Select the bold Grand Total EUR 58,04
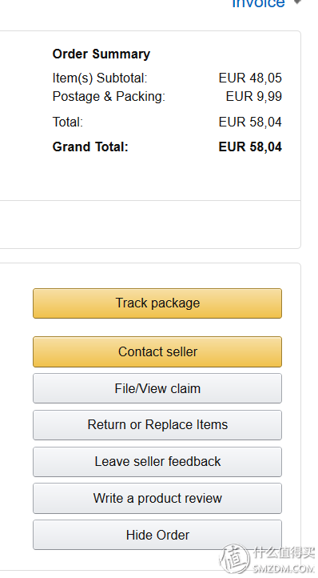 [250, 147]
